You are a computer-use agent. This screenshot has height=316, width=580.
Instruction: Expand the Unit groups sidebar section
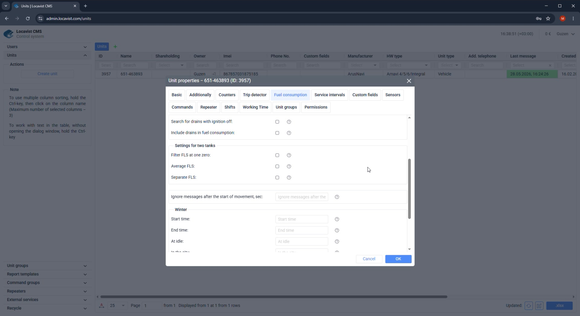[x=47, y=266]
